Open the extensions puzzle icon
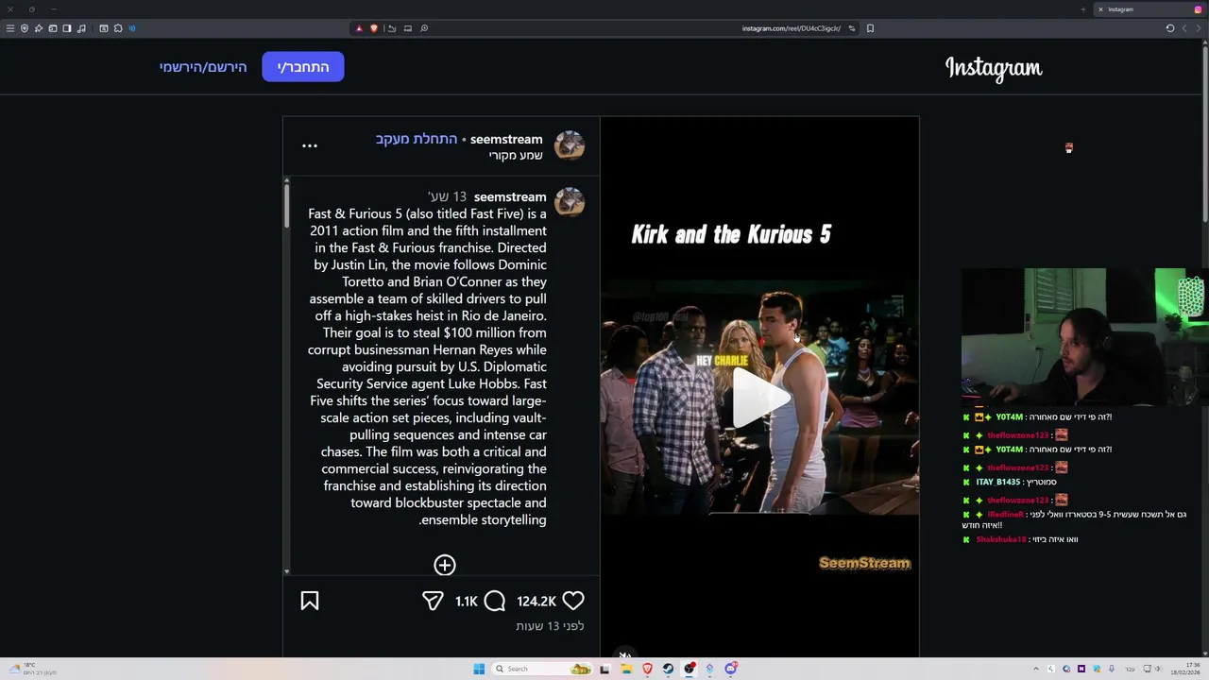The image size is (1209, 680). [118, 28]
